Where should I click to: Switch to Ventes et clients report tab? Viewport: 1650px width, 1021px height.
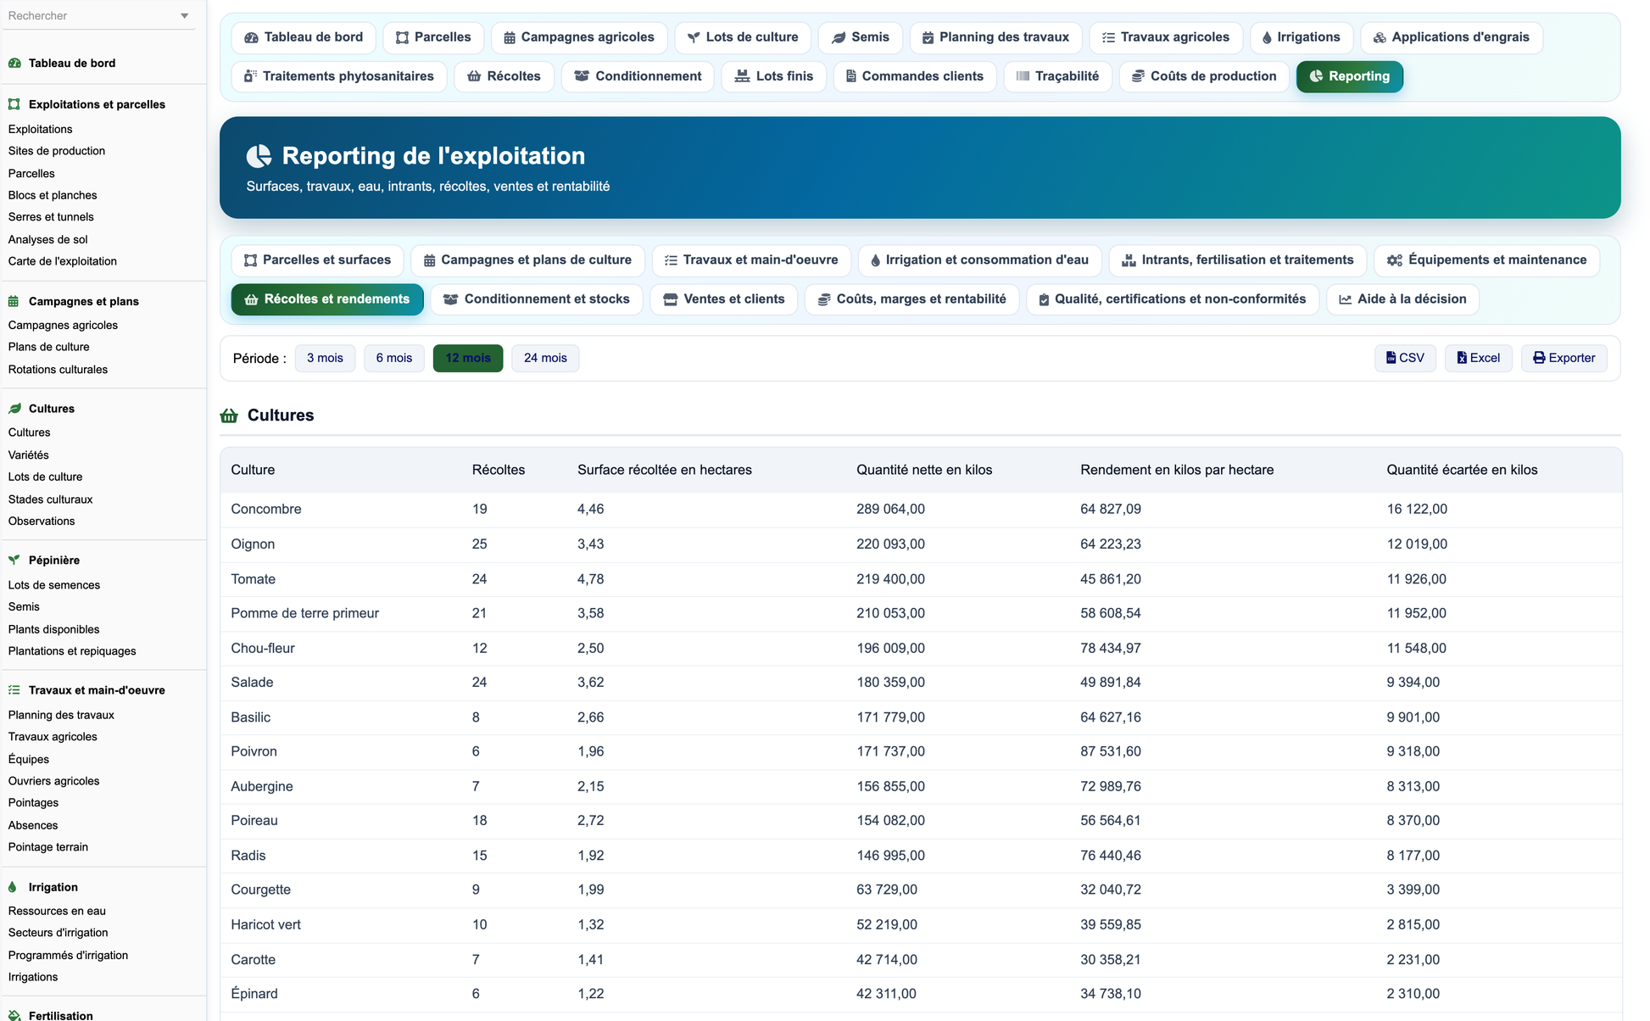[724, 299]
